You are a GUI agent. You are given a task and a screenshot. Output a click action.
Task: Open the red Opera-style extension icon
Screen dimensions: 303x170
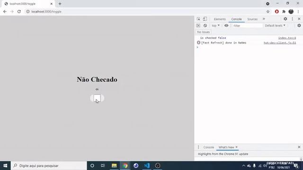(276, 11)
